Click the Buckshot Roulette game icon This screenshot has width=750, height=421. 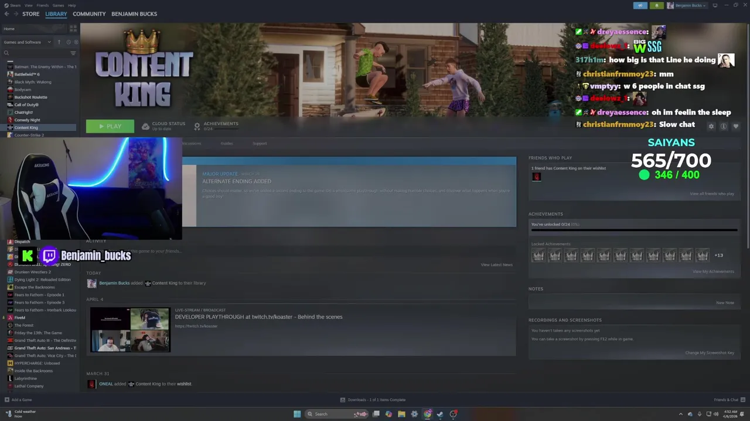pos(10,97)
